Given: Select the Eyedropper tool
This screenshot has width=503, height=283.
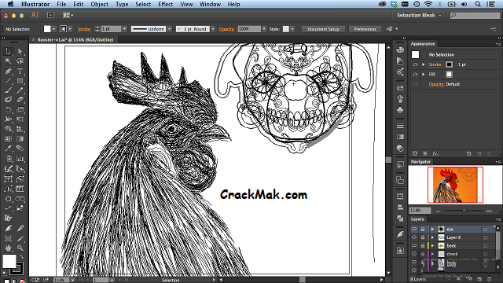Looking at the screenshot, I should click(x=9, y=149).
